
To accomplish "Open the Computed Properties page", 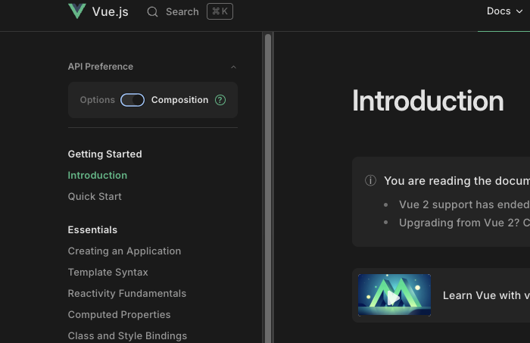I will [119, 315].
